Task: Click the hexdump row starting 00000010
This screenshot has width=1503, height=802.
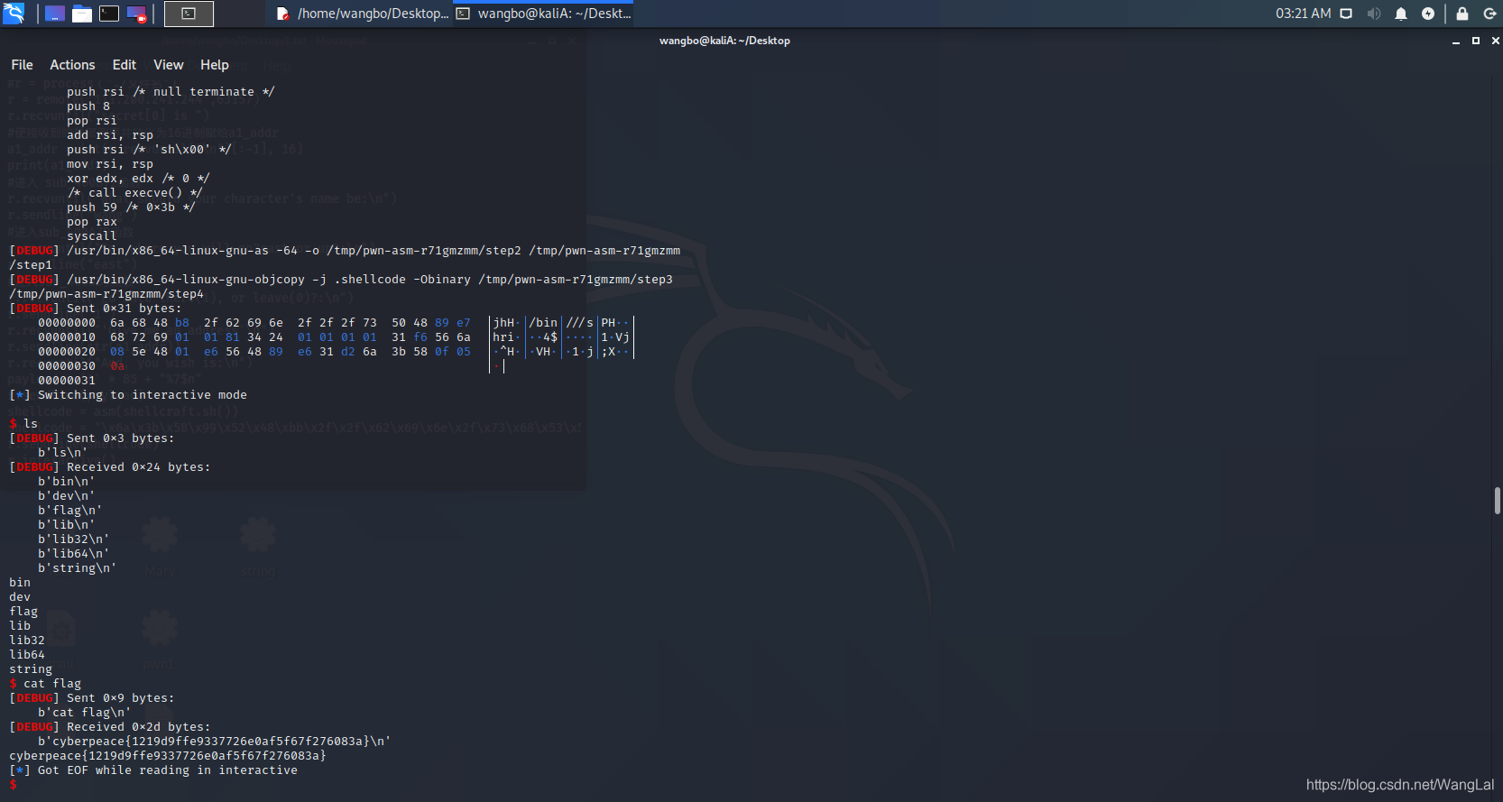Action: coord(334,337)
